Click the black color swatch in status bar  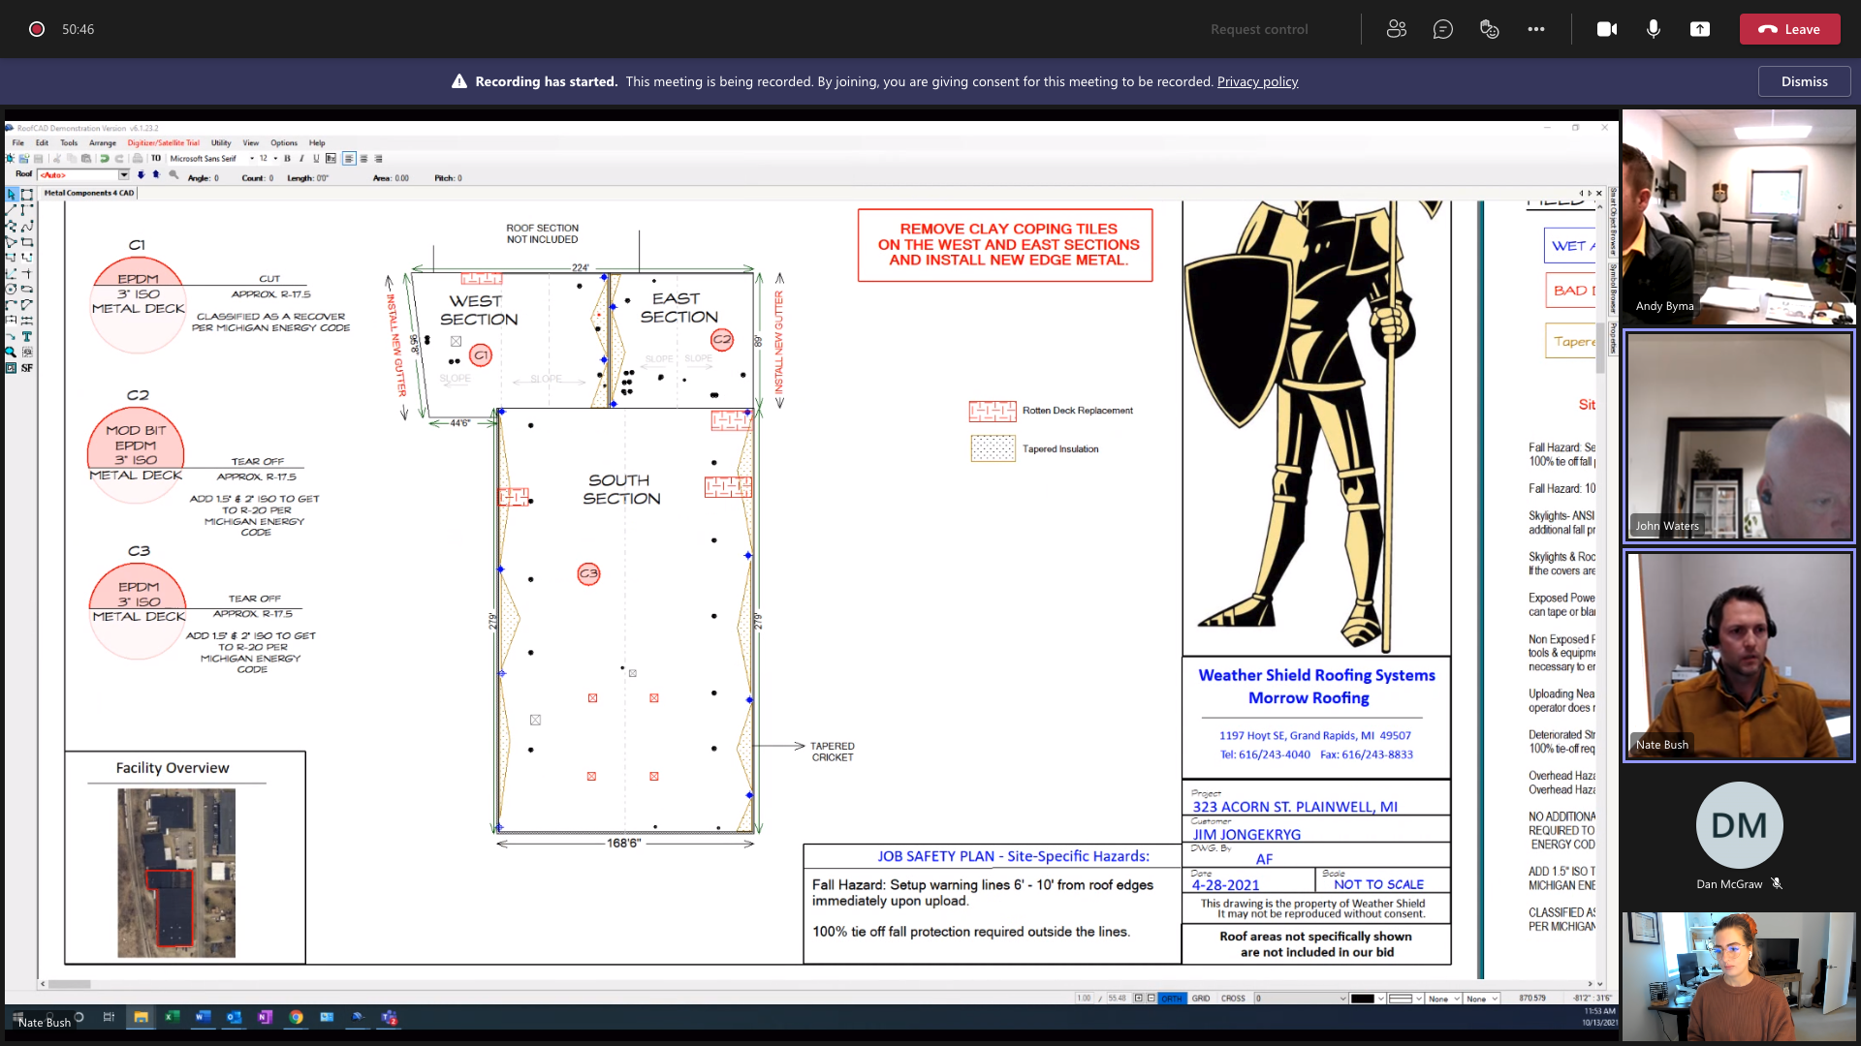(x=1362, y=999)
